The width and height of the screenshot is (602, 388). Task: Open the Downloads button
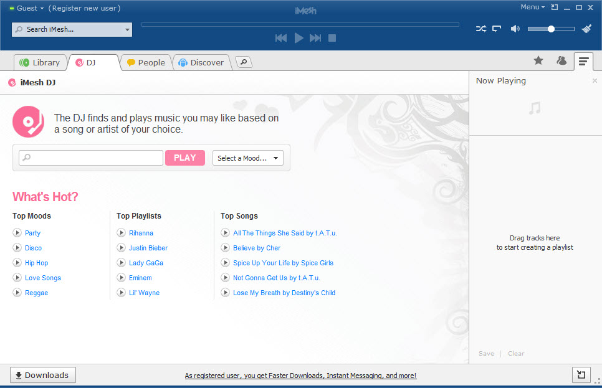[42, 375]
